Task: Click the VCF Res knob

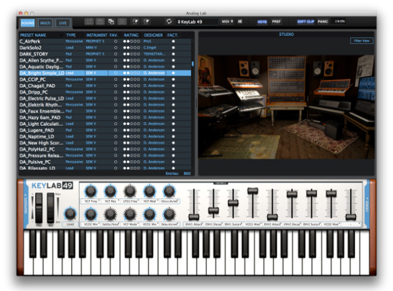Action: coord(111,192)
